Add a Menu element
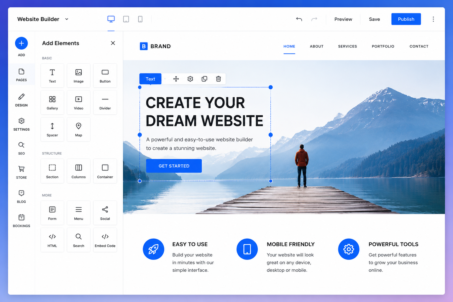The image size is (453, 302). coord(79,213)
